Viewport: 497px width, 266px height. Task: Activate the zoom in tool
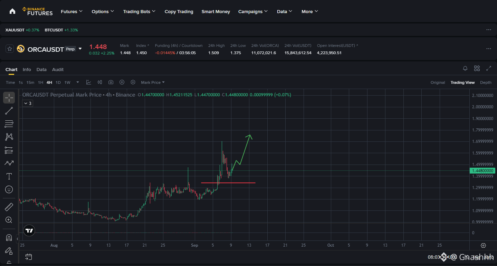(9, 220)
